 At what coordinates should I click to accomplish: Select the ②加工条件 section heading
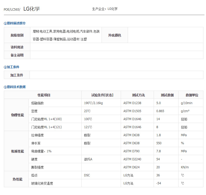point(12,67)
